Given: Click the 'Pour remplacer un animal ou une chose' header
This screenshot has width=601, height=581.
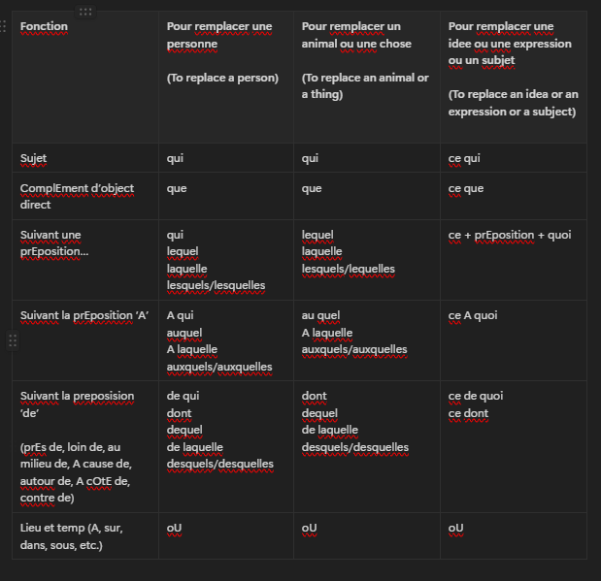Looking at the screenshot, I should click(x=366, y=78).
